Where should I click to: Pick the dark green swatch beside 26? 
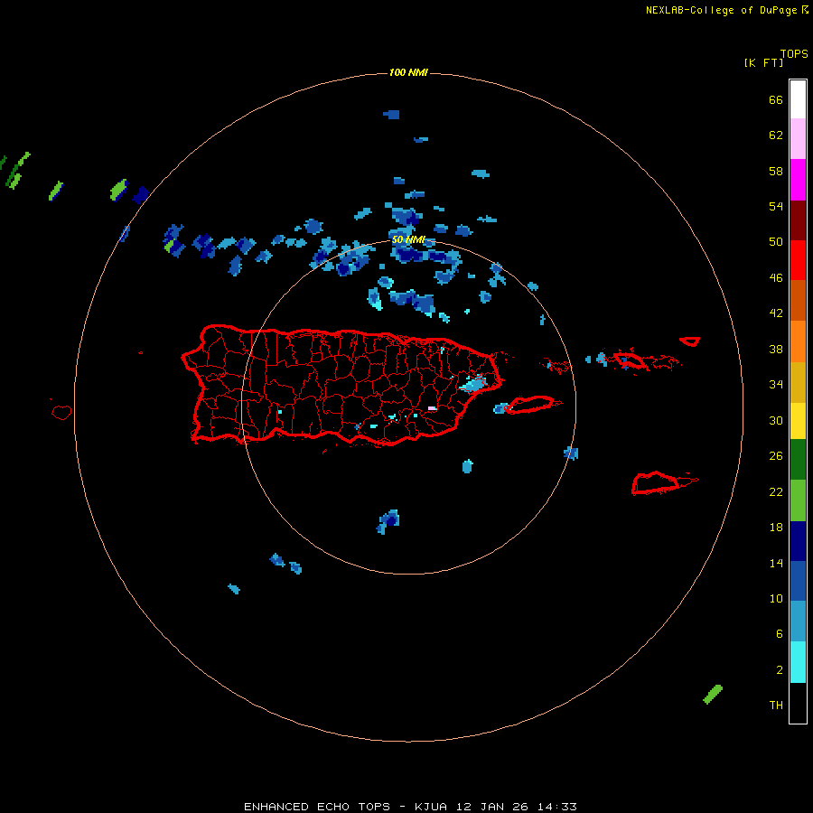pos(798,460)
